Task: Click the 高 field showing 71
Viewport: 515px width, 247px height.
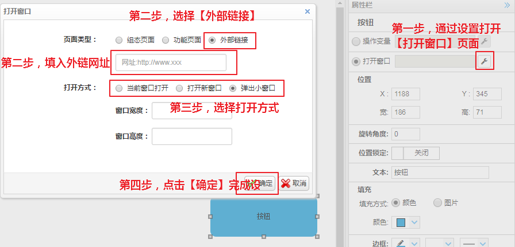Action: [x=487, y=112]
